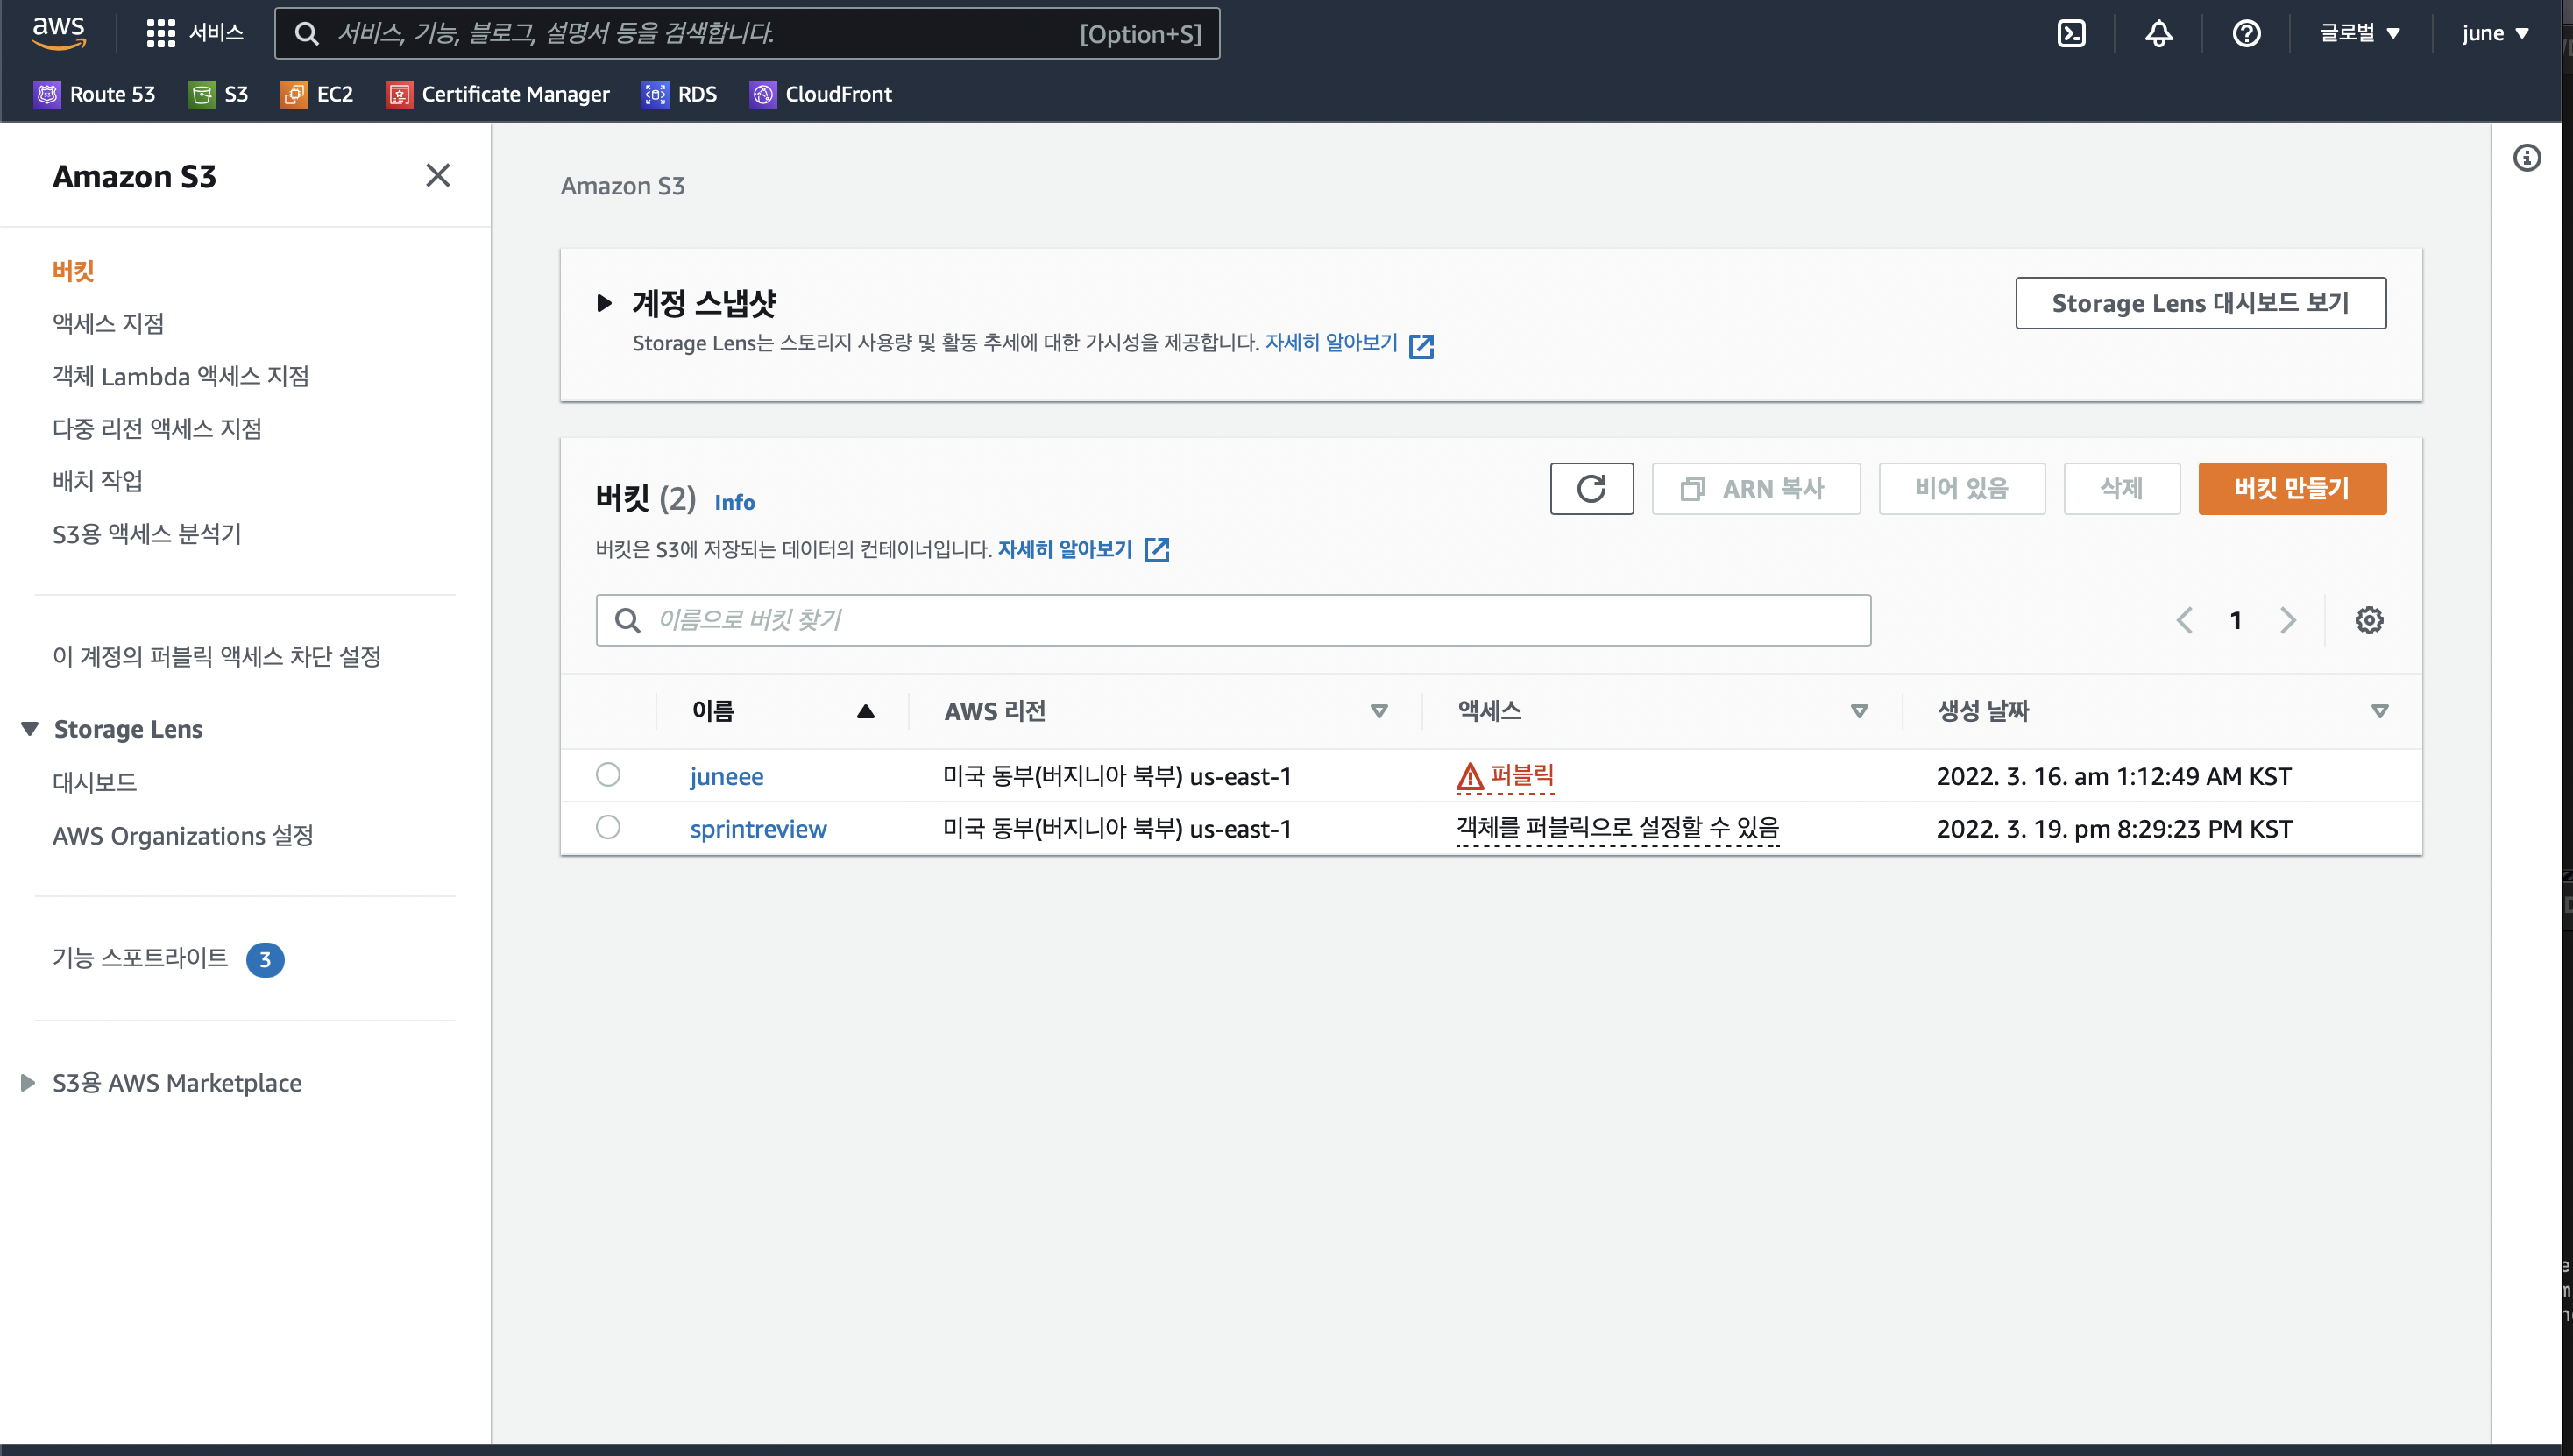The height and width of the screenshot is (1456, 2573).
Task: Click the S3 shortcut in favorites bar
Action: tap(219, 94)
